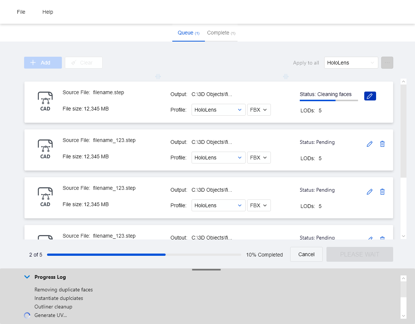The image size is (415, 324).
Task: Click the Add button
Action: pos(43,63)
